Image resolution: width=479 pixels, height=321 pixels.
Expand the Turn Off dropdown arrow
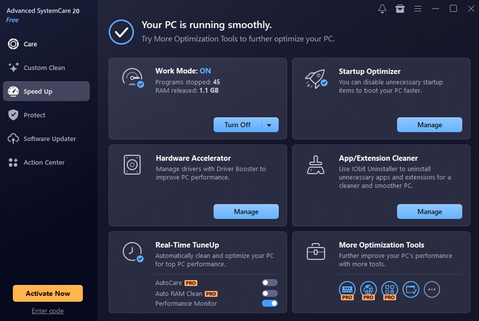pos(269,125)
